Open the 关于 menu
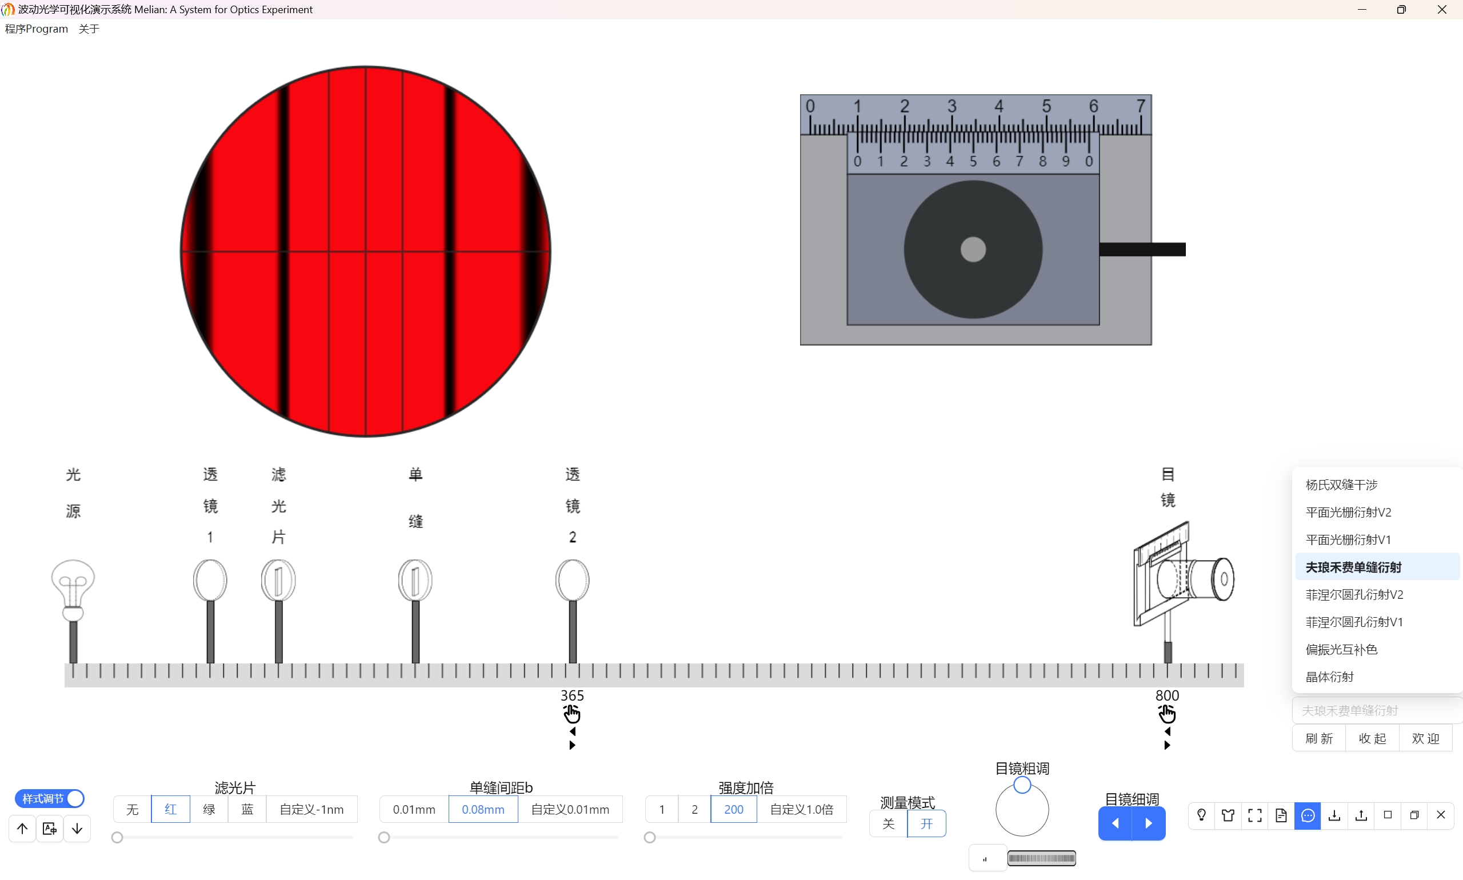Viewport: 1463px width, 880px height. 89,29
